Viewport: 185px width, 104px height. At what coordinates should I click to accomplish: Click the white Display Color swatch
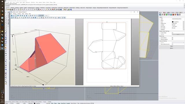click(173, 23)
